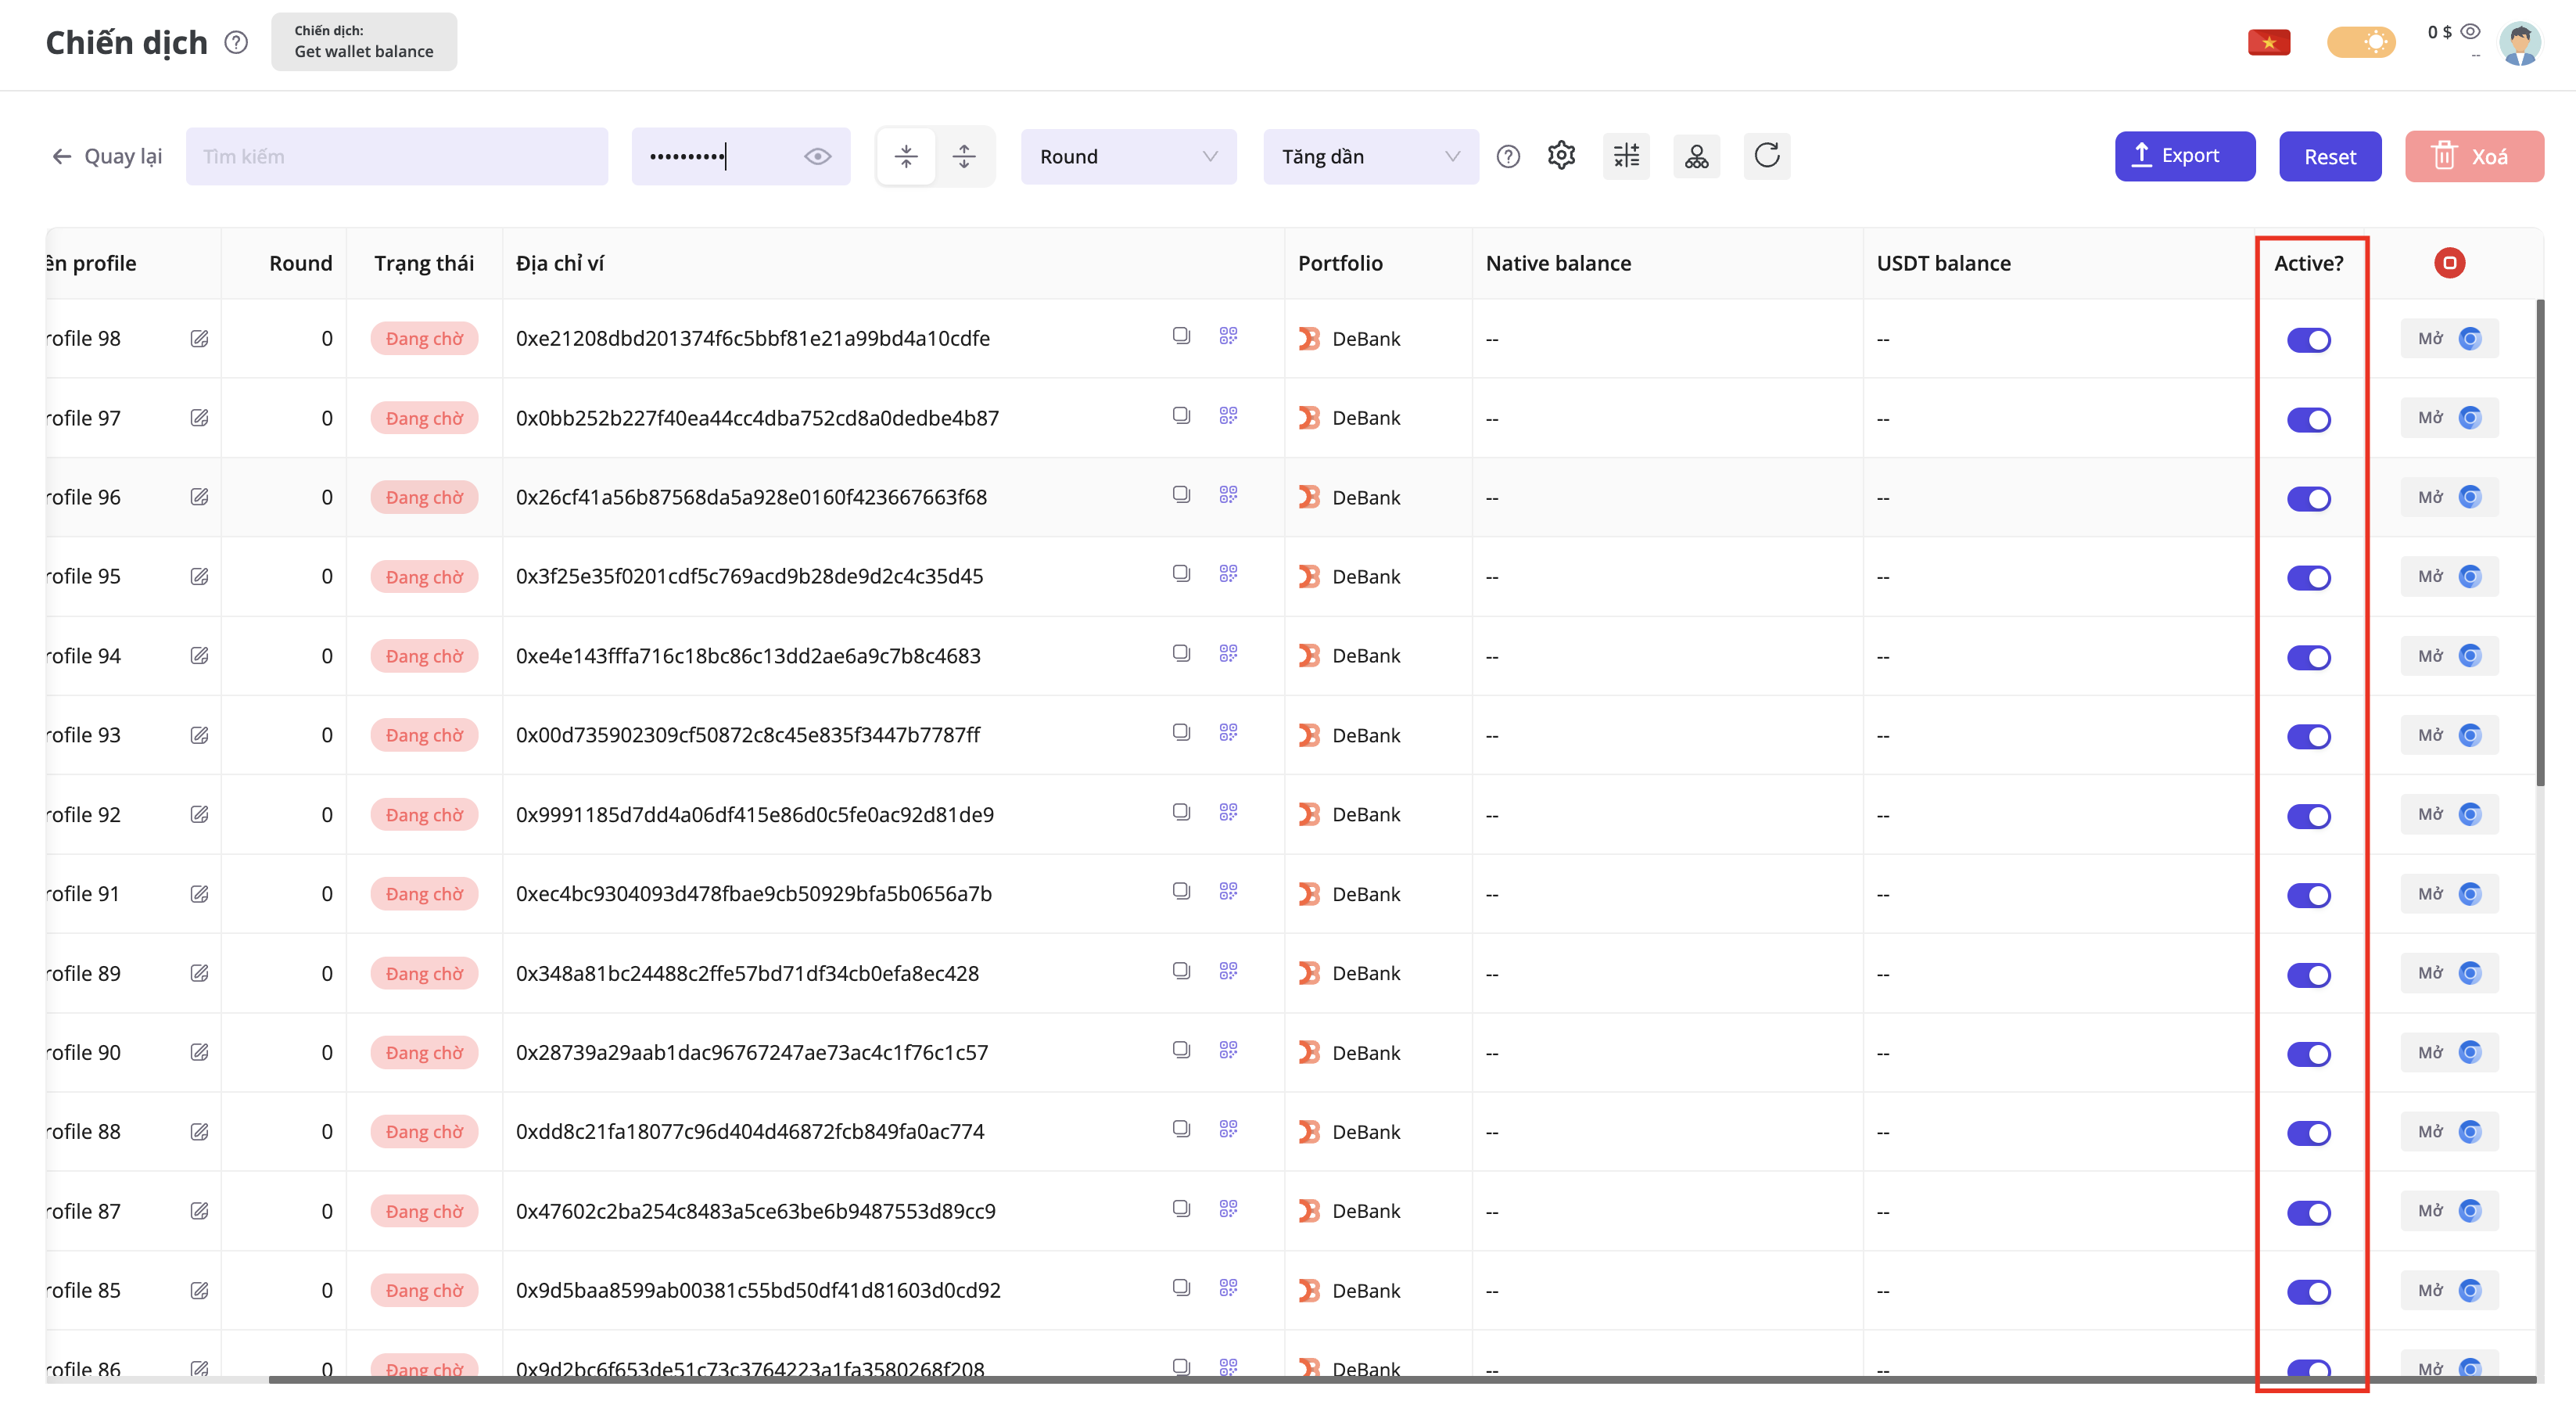Go back with Quay lại link

coord(107,156)
